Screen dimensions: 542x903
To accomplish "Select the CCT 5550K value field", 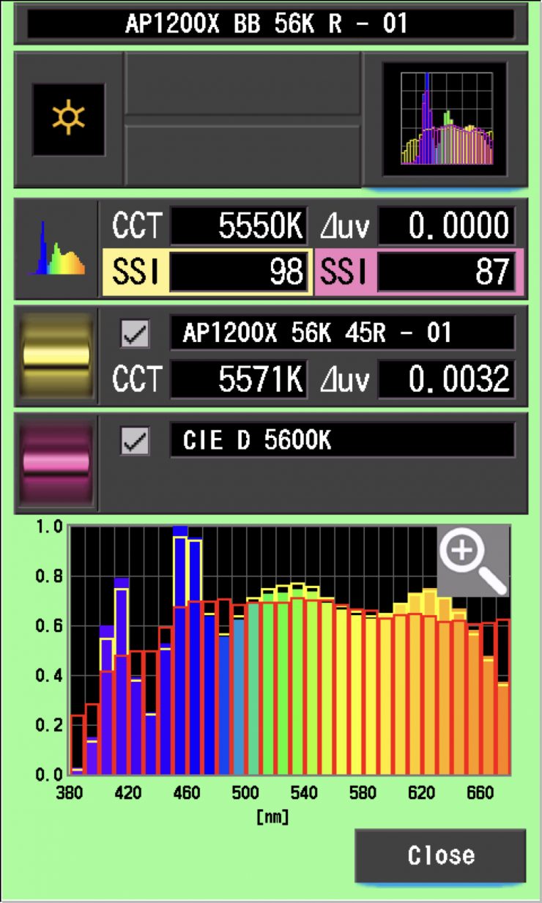I will click(x=238, y=226).
